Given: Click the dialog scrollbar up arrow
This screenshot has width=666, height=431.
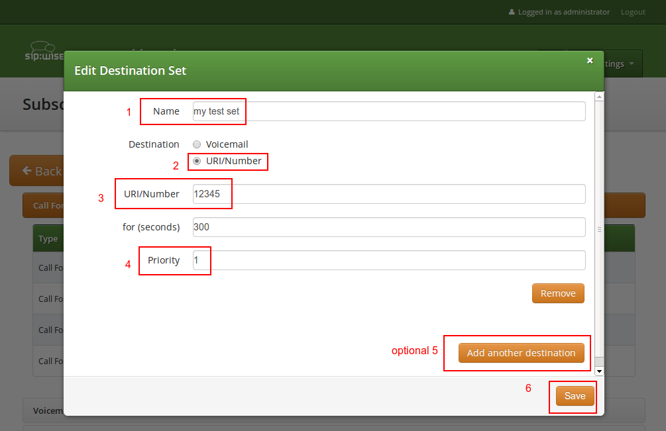Looking at the screenshot, I should click(599, 97).
